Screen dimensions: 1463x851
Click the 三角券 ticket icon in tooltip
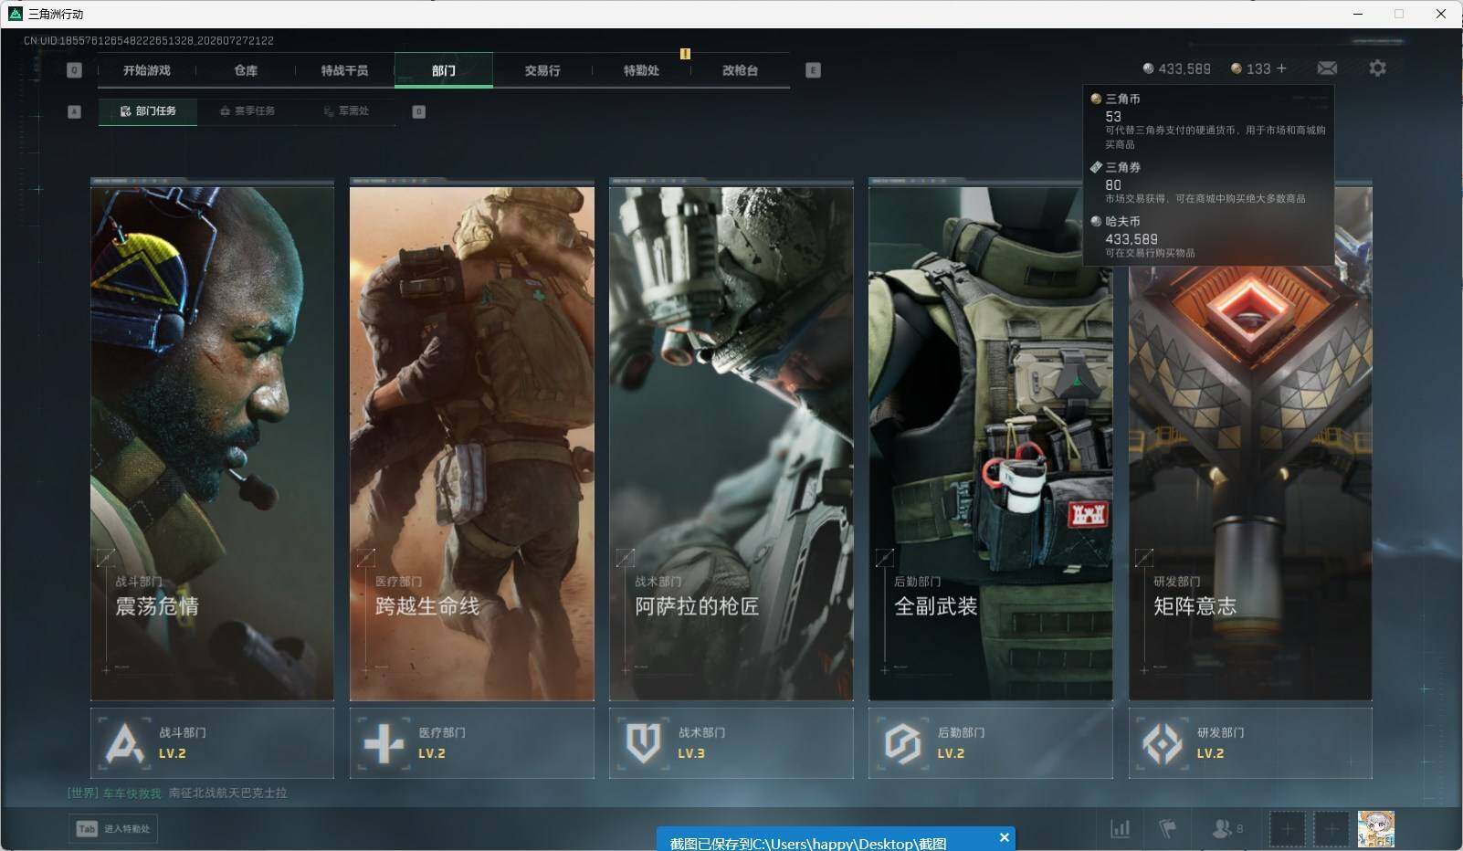[x=1096, y=167]
